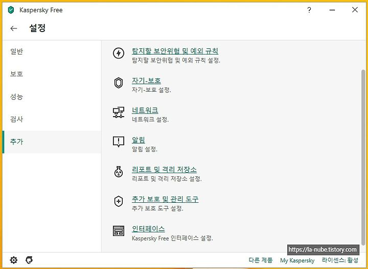
Task: Minimize the Kaspersky Free window
Action: point(332,10)
